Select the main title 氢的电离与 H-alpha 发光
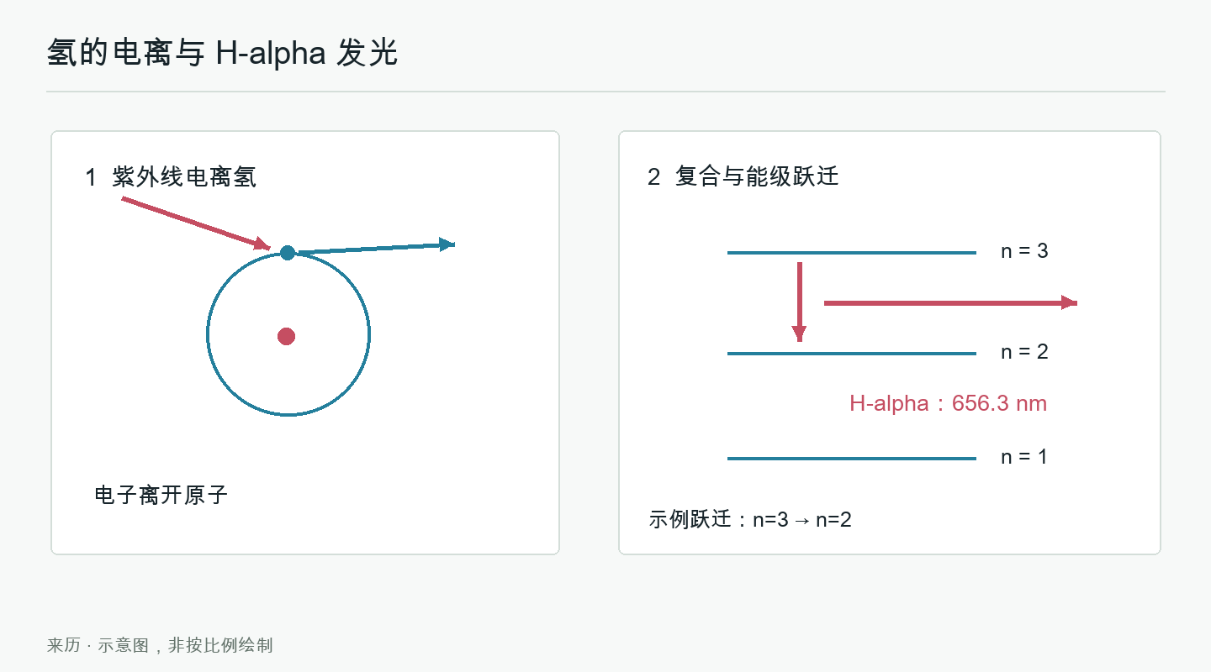1211x672 pixels. point(222,53)
